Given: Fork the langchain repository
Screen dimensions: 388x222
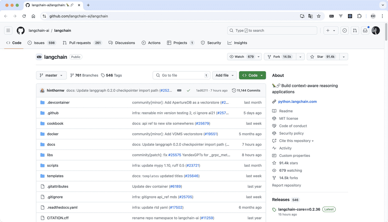Looking at the screenshot, I should (x=280, y=57).
